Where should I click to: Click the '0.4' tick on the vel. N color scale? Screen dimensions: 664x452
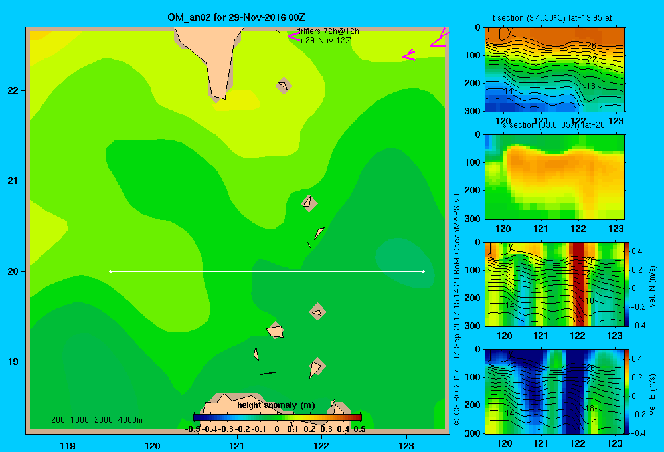(x=637, y=251)
